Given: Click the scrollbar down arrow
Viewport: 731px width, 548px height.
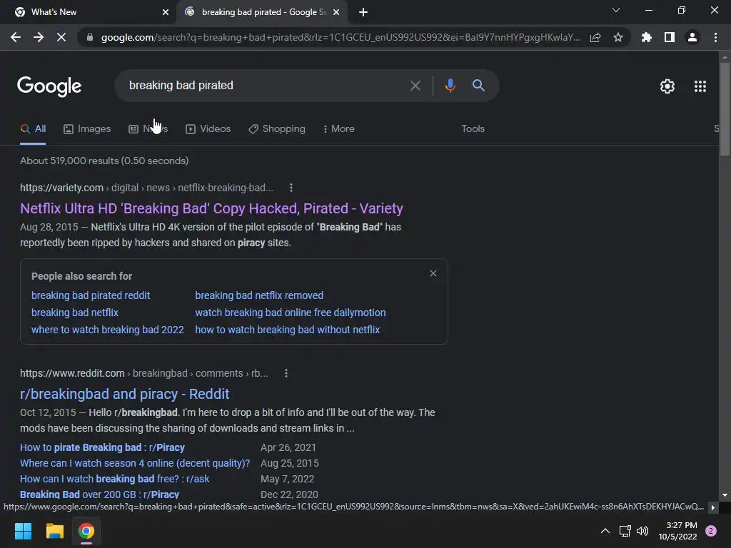Looking at the screenshot, I should (725, 495).
